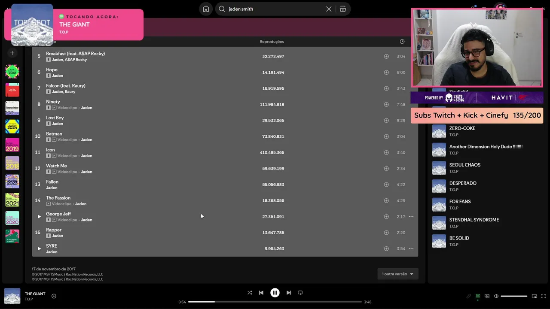550x309 pixels.
Task: Open the 2022 playlist in the sidebar
Action: [x=12, y=72]
